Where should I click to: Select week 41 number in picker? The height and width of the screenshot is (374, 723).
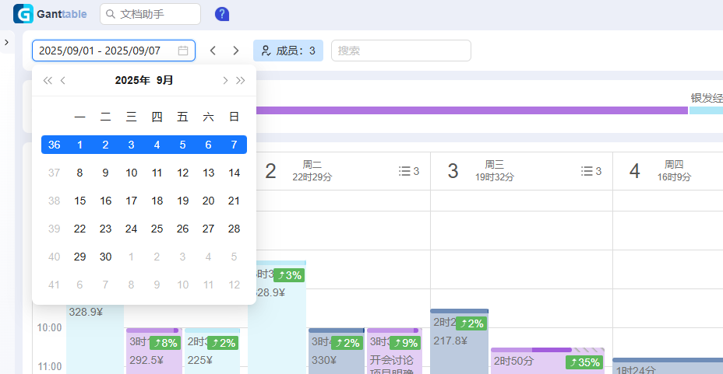click(x=54, y=285)
